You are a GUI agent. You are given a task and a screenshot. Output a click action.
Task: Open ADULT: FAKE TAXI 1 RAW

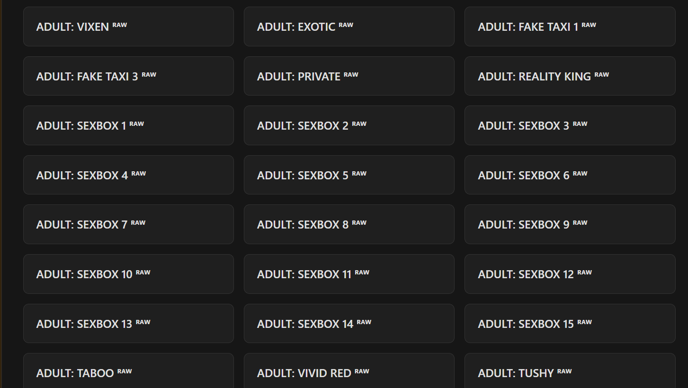570,26
